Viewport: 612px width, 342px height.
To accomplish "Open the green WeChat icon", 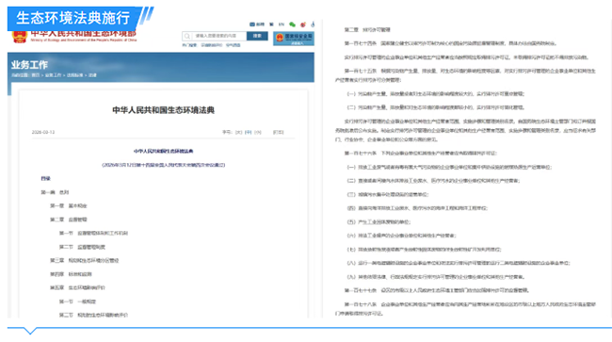I will [292, 24].
